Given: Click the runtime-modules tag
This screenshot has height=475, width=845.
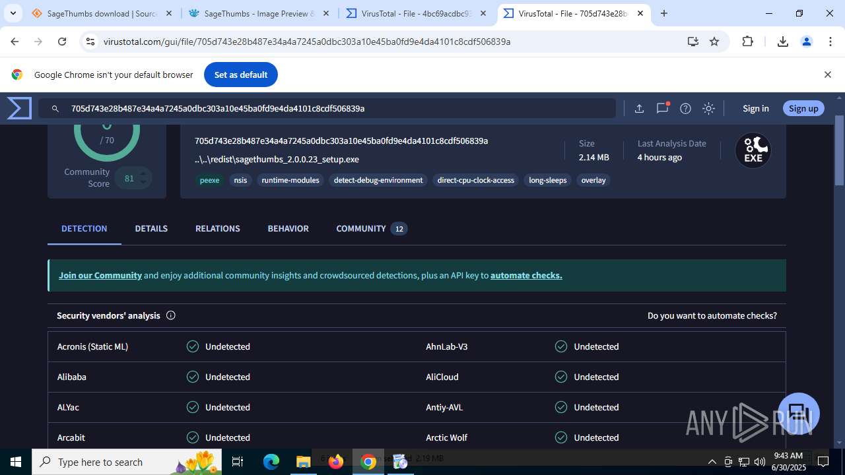Looking at the screenshot, I should [x=290, y=180].
